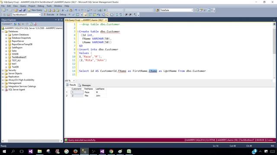Open the Connect menu in Object Explorer
The width and height of the screenshot is (277, 155).
point(7,24)
